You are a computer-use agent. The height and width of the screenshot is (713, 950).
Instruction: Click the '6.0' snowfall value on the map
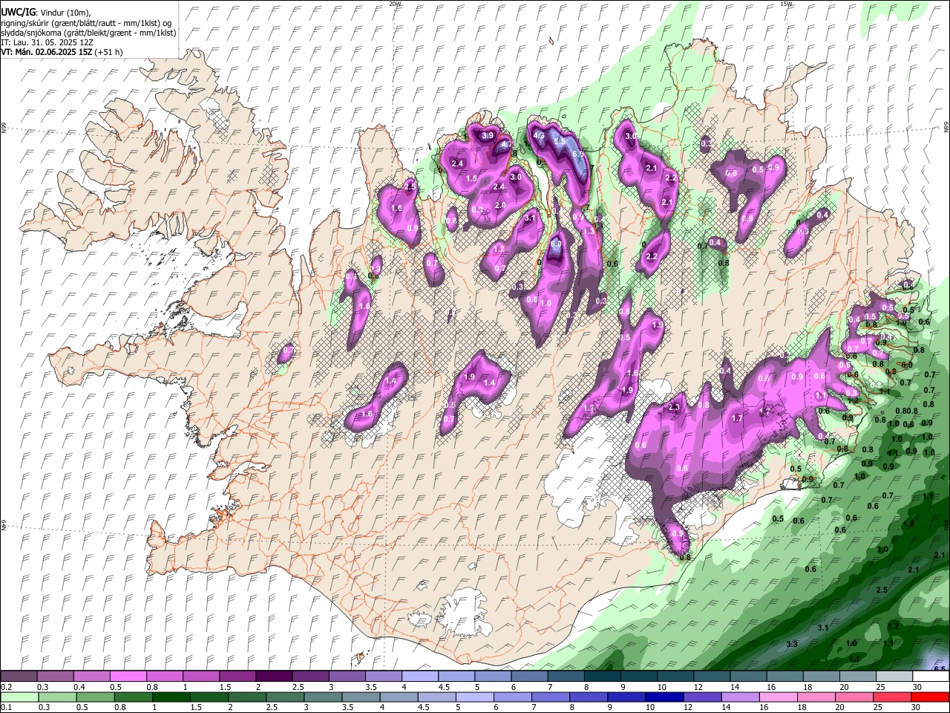(556, 244)
